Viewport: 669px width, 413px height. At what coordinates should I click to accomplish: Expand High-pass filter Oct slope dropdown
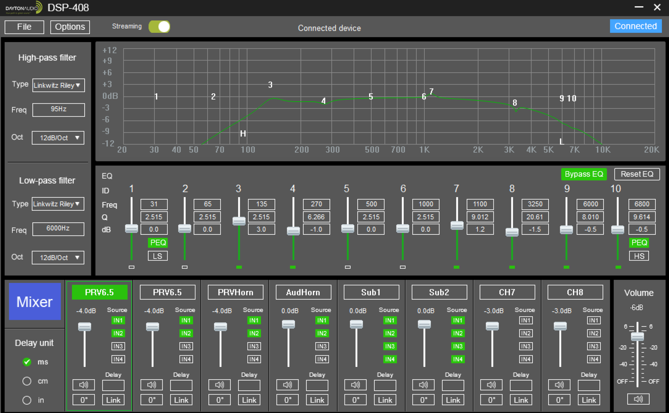click(58, 138)
